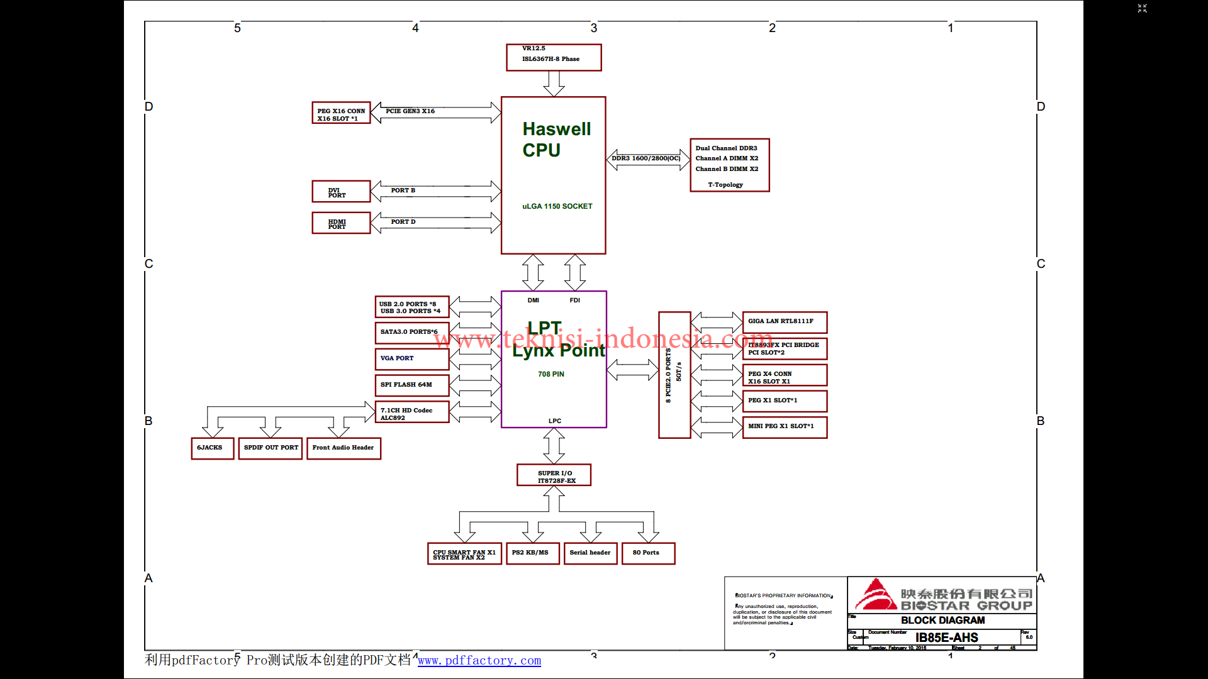Click the 7.1CH HD Codec ALC892 box

[x=411, y=412]
